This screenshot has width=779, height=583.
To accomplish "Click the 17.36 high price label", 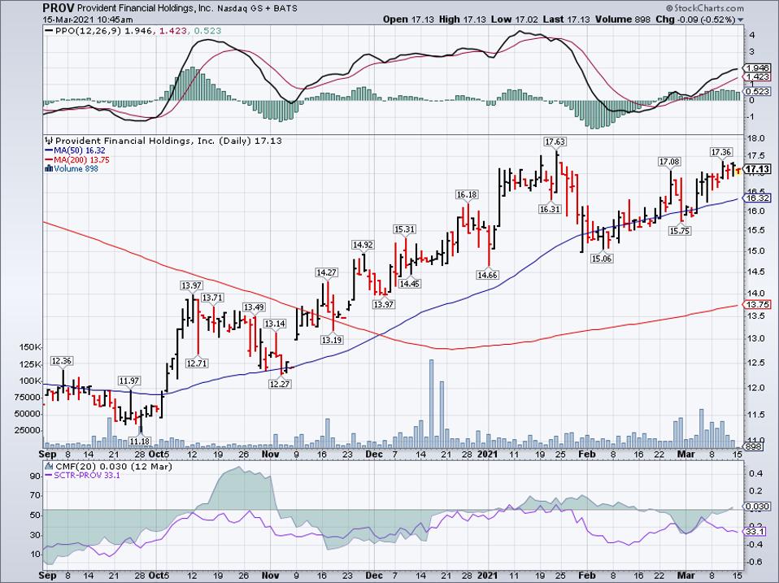I will pos(721,152).
